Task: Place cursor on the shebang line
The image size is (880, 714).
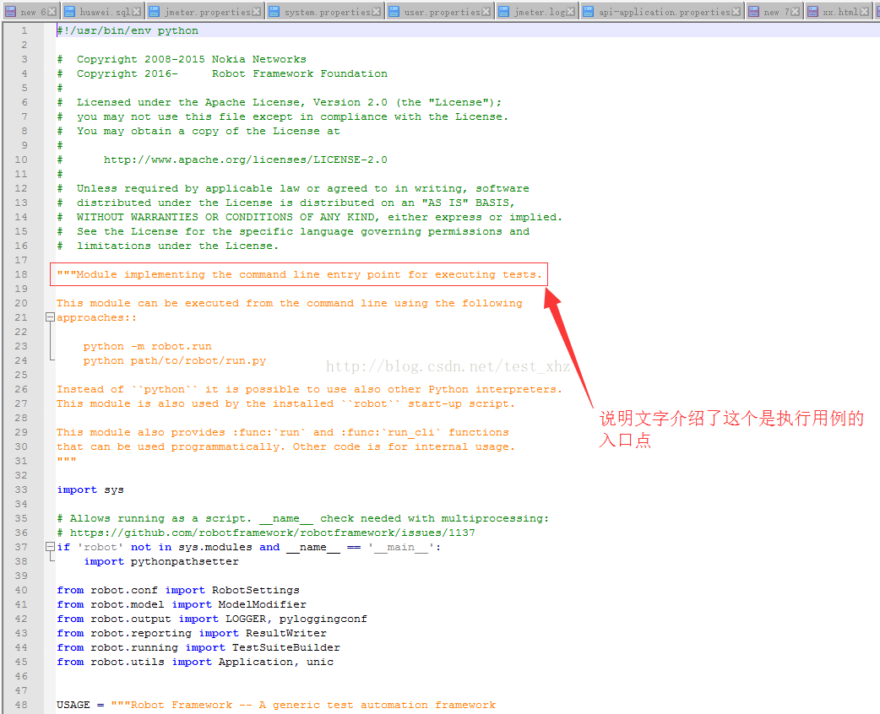Action: pyautogui.click(x=128, y=30)
